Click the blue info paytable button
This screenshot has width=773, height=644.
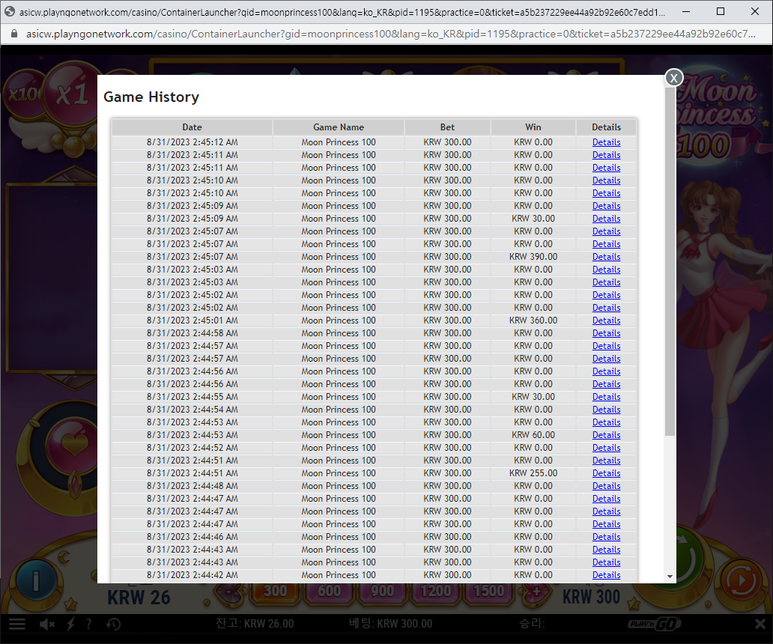pos(36,581)
